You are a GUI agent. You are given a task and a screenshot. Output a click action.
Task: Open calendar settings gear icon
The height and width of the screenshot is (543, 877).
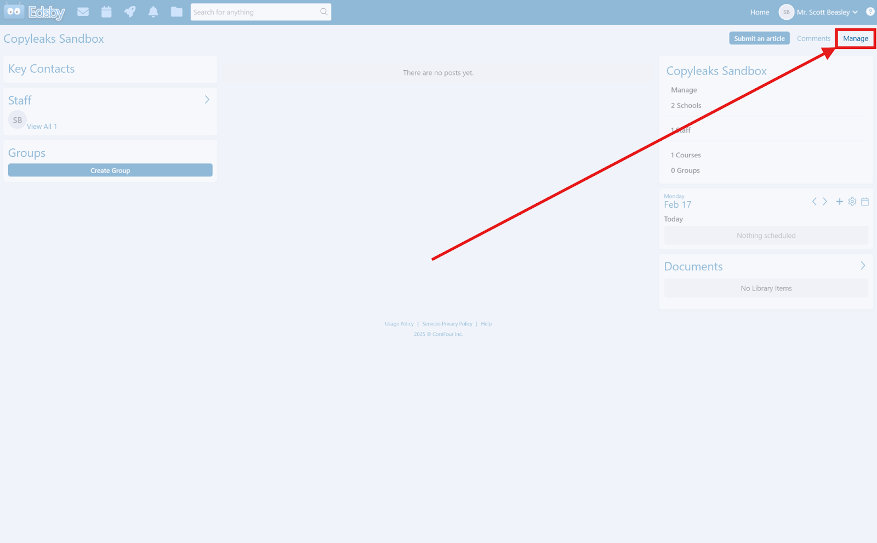point(852,202)
